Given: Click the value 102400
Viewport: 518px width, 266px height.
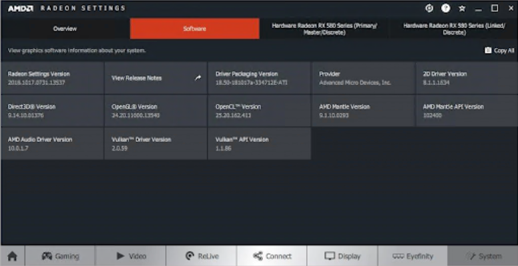Looking at the screenshot, I should pos(432,115).
